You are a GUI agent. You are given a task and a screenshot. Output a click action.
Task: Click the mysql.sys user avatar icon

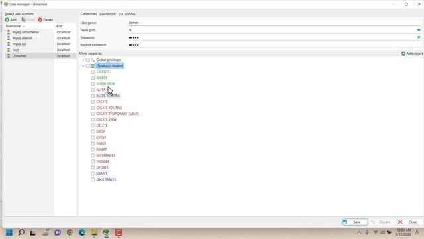tap(9, 44)
